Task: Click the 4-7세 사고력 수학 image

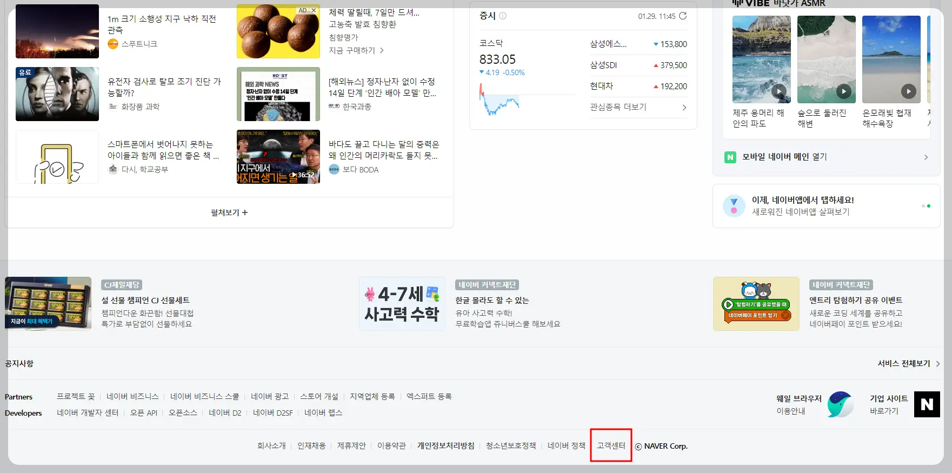Action: tap(402, 304)
